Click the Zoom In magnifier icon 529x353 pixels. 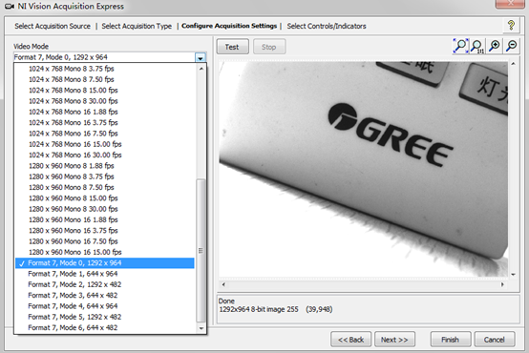click(x=495, y=46)
